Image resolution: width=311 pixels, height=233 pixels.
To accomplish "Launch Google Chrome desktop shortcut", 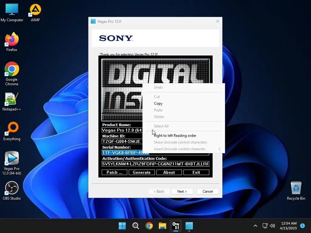I will 12,74.
